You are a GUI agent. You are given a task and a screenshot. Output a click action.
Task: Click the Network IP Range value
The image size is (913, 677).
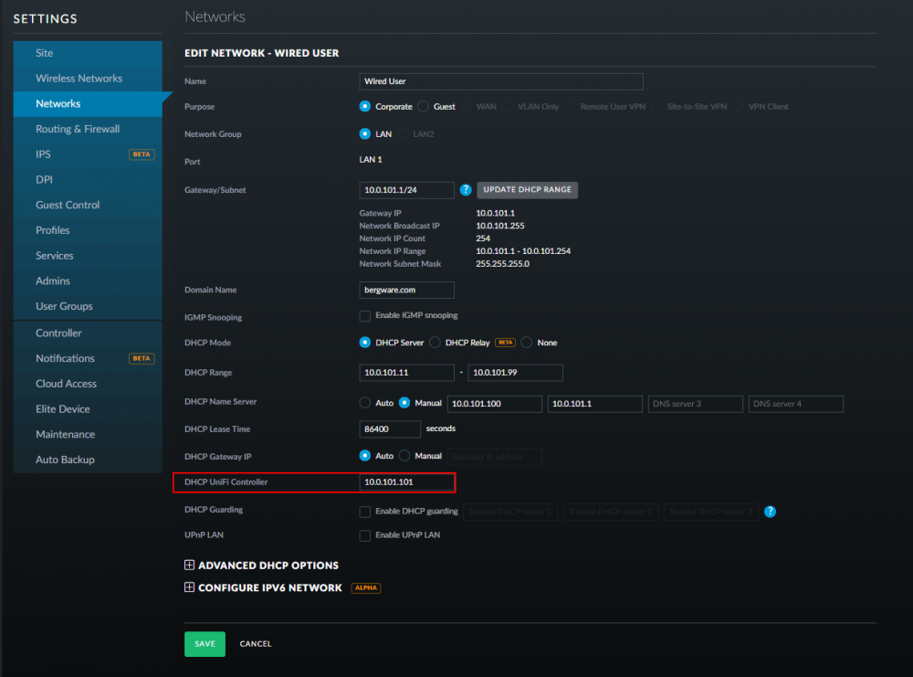(523, 251)
